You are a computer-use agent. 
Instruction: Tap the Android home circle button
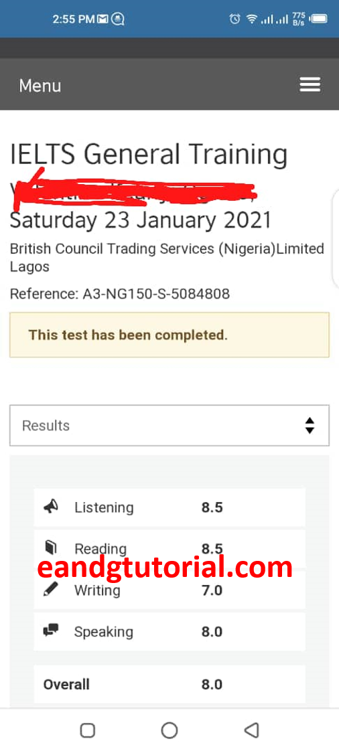click(169, 730)
